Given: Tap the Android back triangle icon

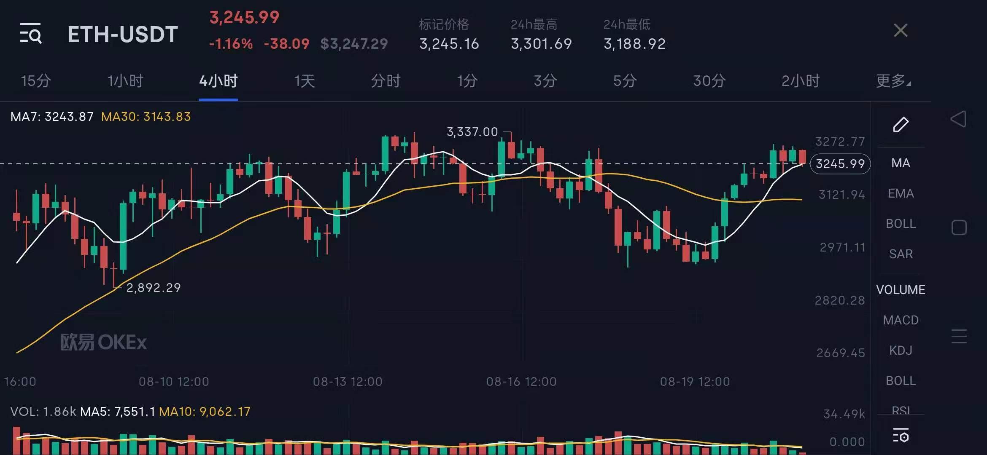Looking at the screenshot, I should click(x=958, y=119).
